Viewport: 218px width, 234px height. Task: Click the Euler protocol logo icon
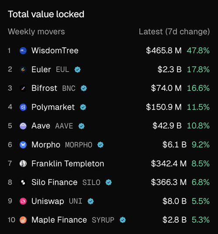tap(23, 70)
